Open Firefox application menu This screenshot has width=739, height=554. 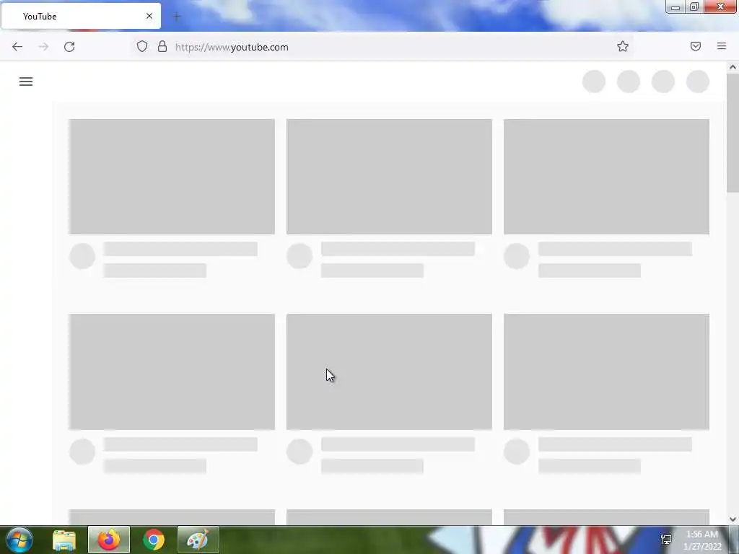tap(722, 46)
